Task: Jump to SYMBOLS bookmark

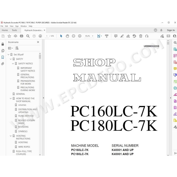Action: (23, 131)
